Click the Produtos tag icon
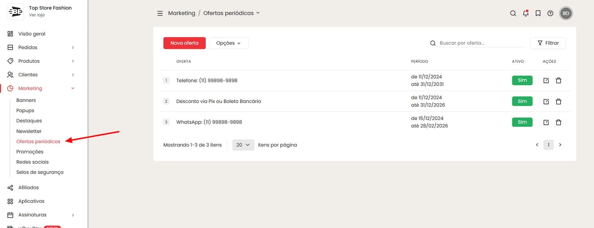 click(10, 61)
